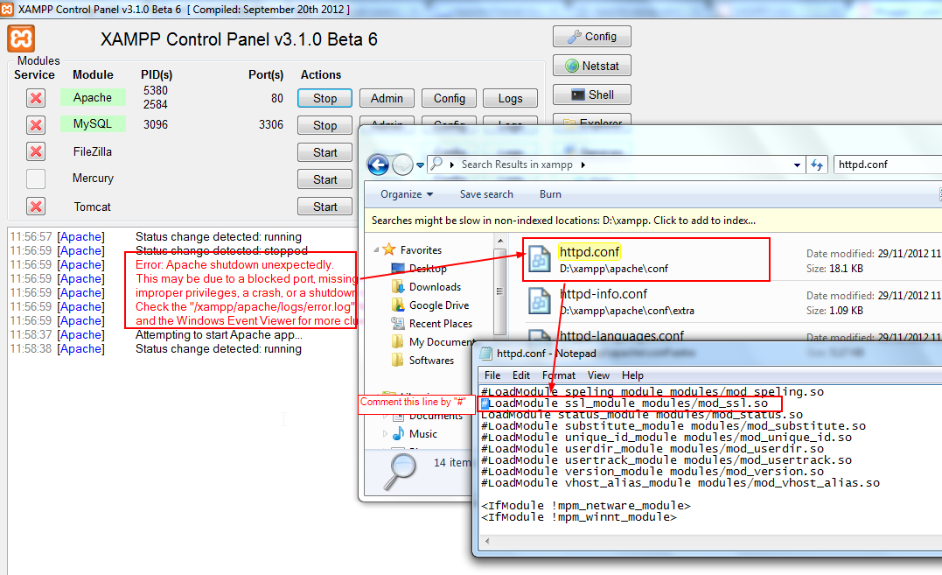Launch the Shell terminal button
Image resolution: width=942 pixels, height=575 pixels.
592,95
